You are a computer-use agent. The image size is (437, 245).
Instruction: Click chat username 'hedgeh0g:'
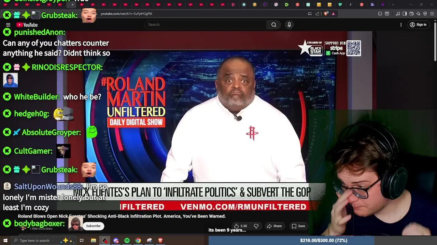coord(32,114)
